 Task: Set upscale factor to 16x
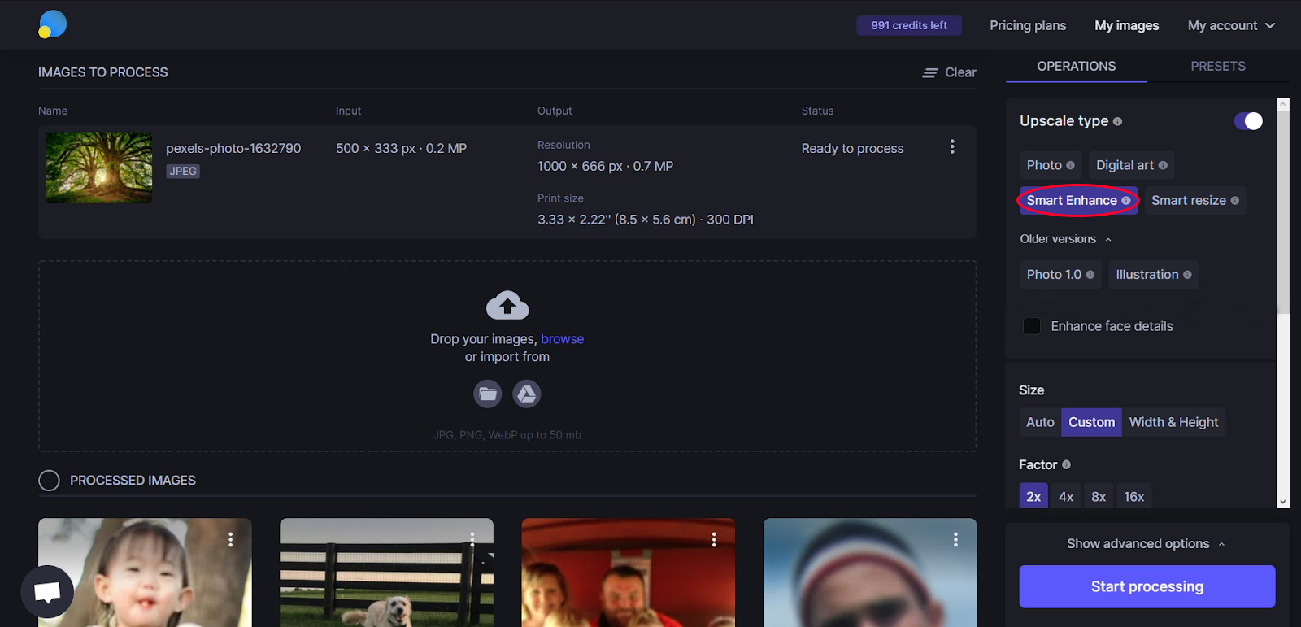[x=1134, y=496]
